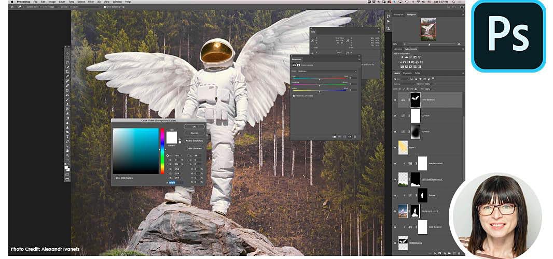Select the H radio button in Color Picker
The image size is (553, 259).
168,156
